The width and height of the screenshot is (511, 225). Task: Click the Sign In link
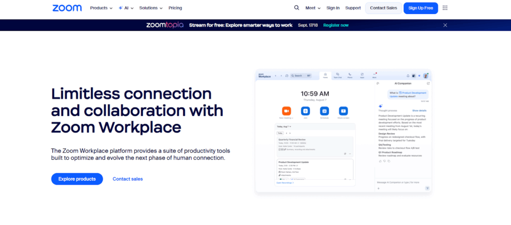click(x=333, y=8)
